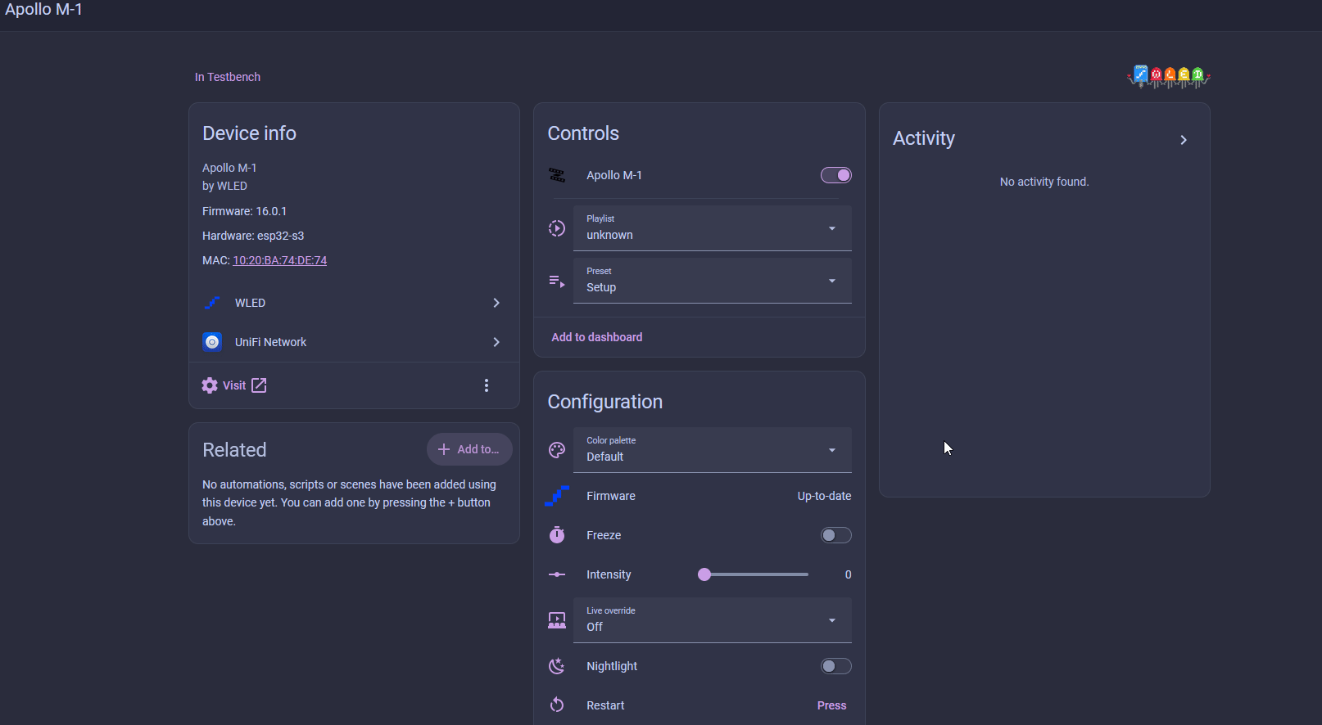The width and height of the screenshot is (1322, 725).
Task: Click the Add to… button in Related
Action: 469,449
